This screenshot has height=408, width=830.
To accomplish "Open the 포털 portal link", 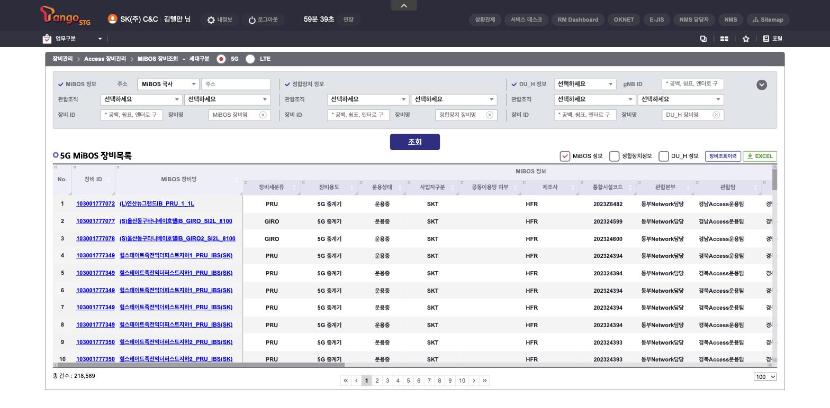I will click(772, 39).
